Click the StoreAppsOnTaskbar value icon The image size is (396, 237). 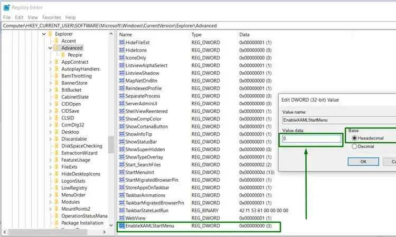pyautogui.click(x=122, y=187)
